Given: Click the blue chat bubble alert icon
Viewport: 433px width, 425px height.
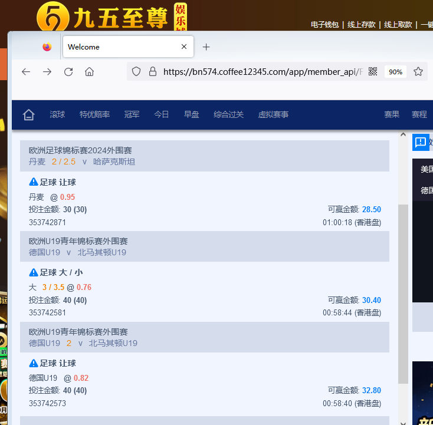Looking at the screenshot, I should click(x=420, y=142).
